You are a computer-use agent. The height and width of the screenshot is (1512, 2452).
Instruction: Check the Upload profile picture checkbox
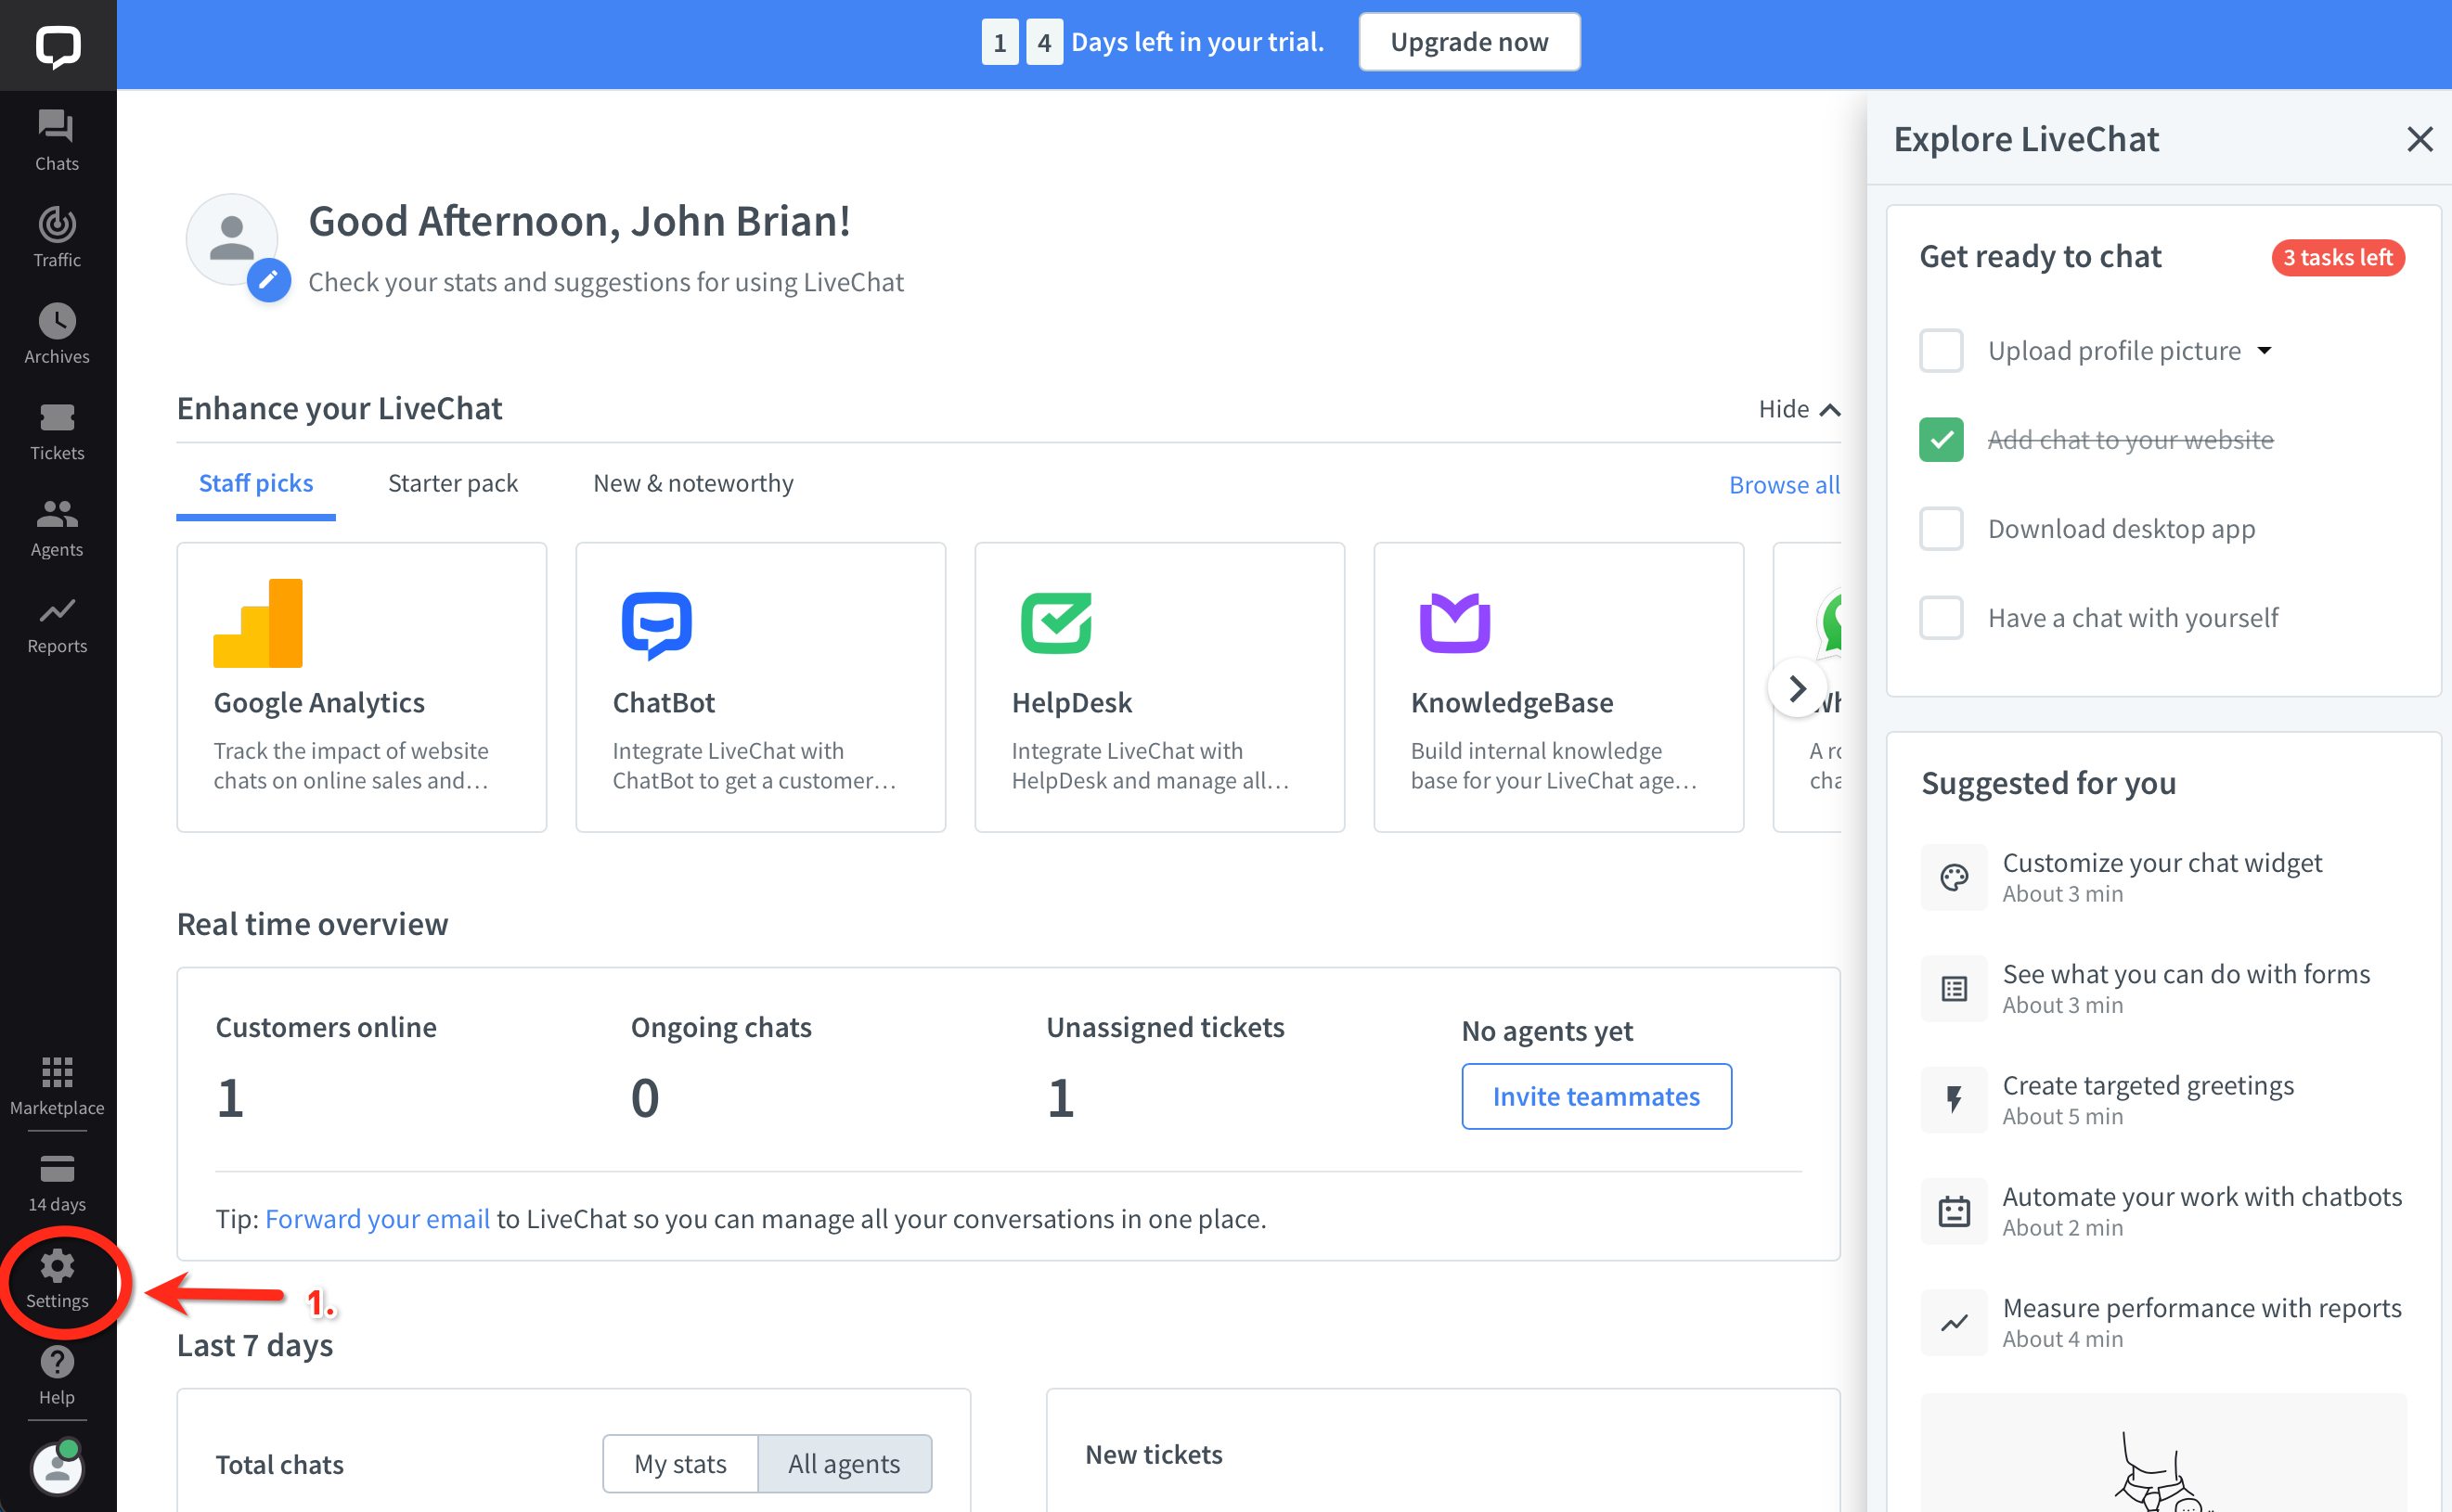tap(1941, 351)
